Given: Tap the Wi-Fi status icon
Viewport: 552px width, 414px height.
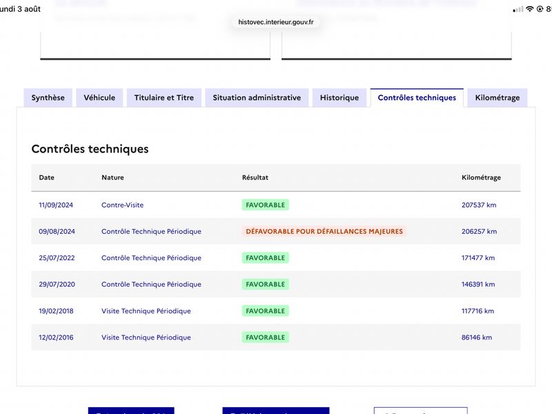Looking at the screenshot, I should [x=529, y=9].
